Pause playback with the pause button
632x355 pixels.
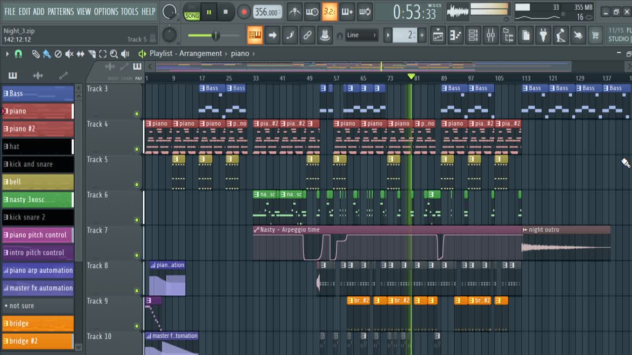pyautogui.click(x=209, y=12)
